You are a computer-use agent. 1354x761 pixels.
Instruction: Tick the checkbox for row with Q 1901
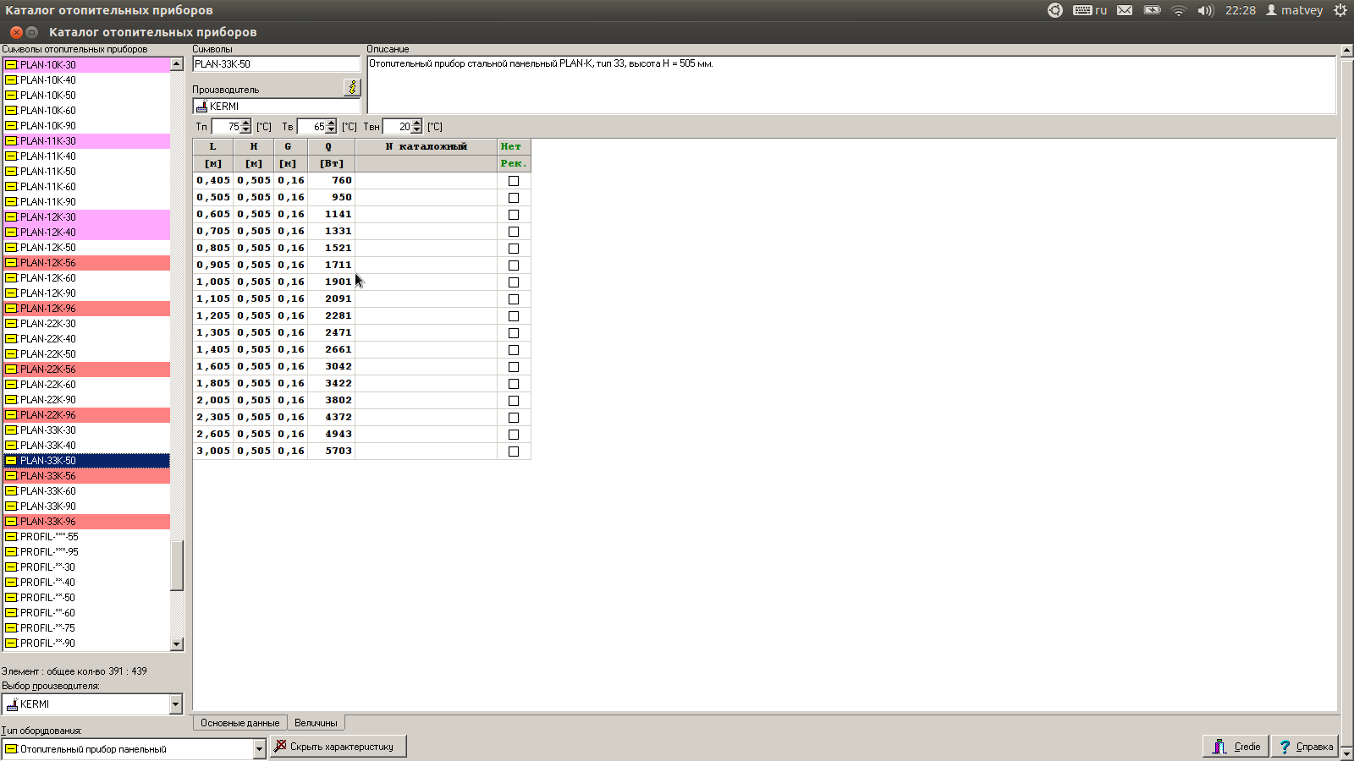[514, 282]
